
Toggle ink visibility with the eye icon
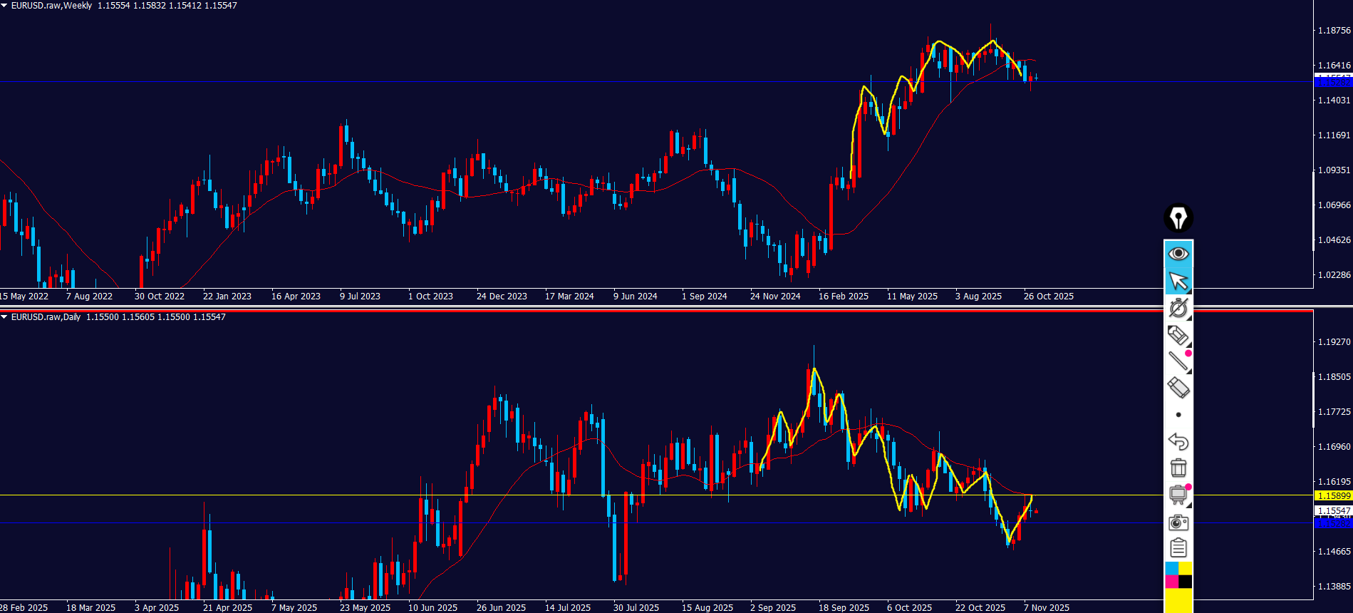(1178, 254)
